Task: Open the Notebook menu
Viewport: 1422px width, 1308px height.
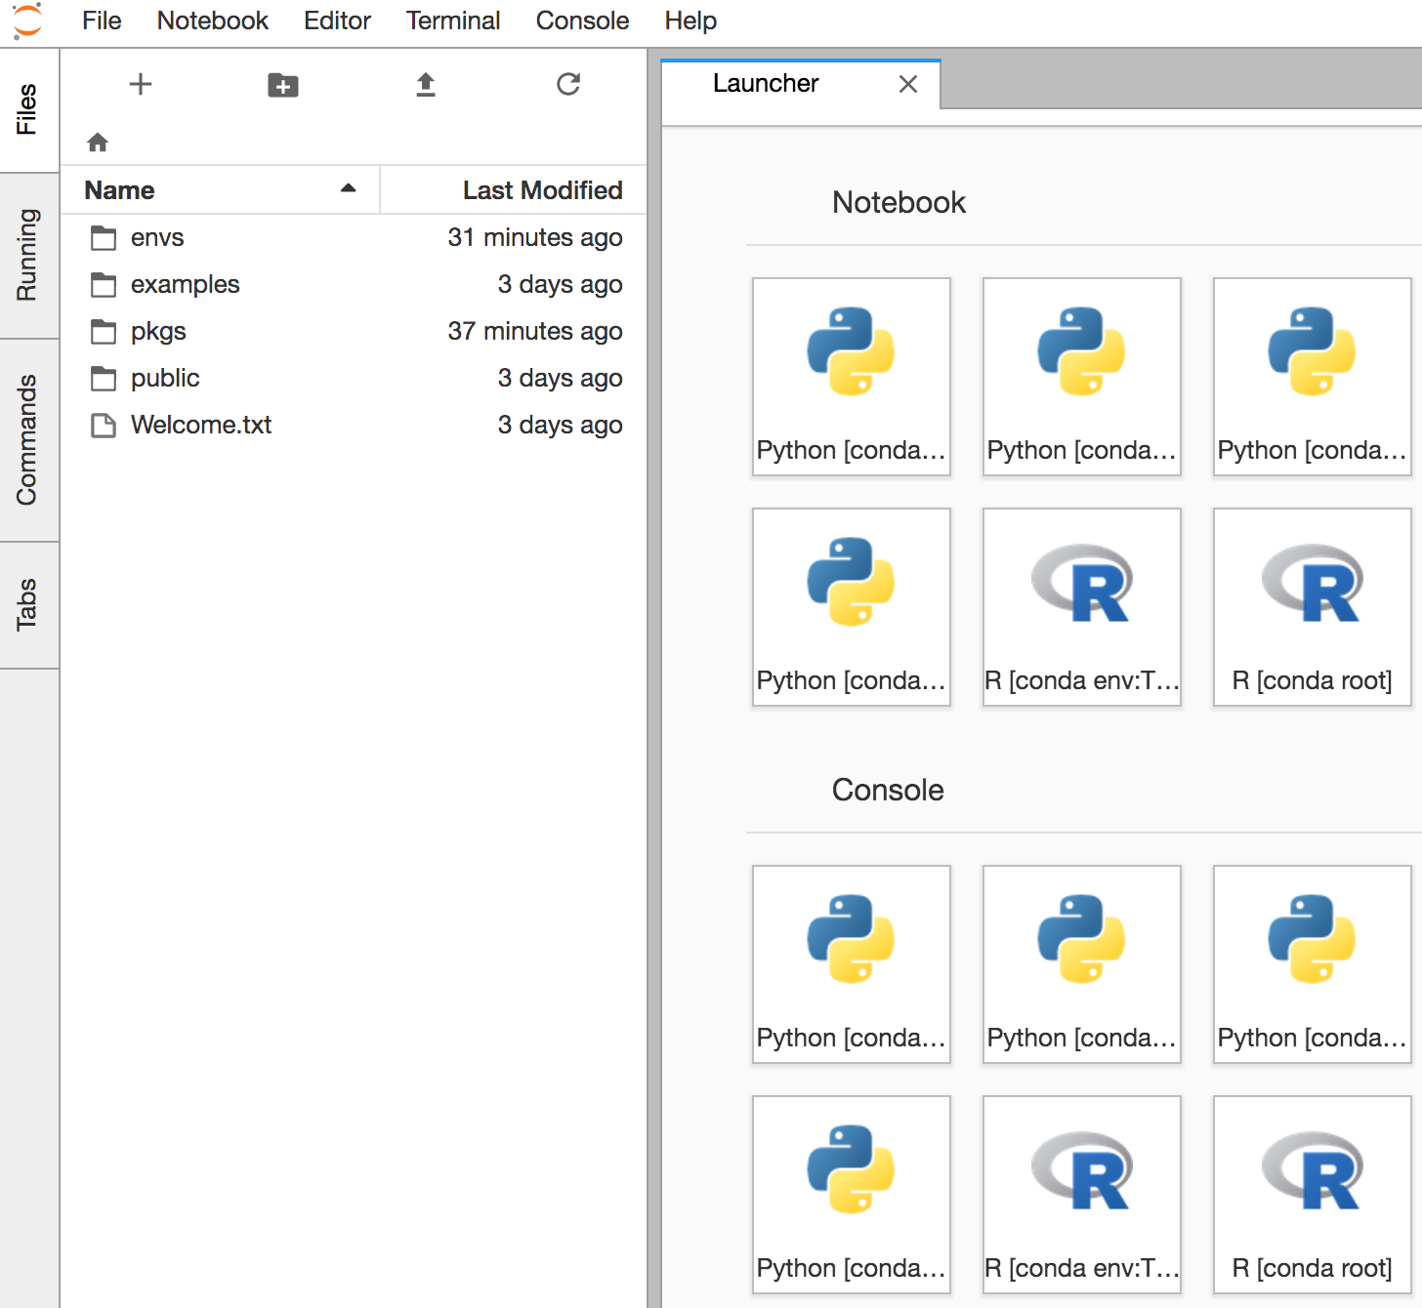Action: [213, 20]
